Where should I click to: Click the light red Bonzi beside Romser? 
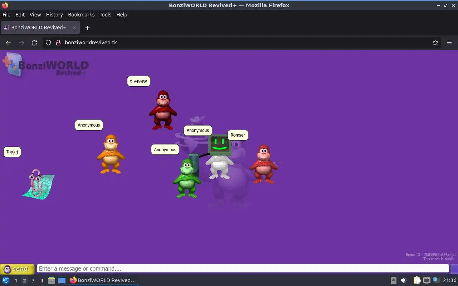point(264,164)
